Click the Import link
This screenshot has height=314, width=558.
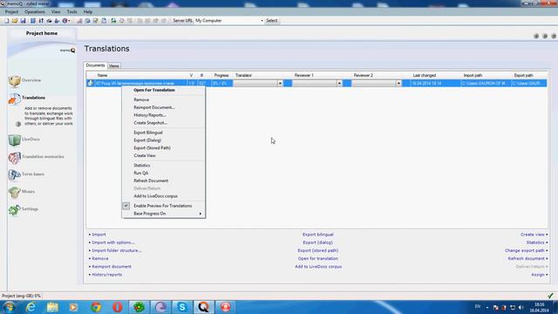point(99,235)
